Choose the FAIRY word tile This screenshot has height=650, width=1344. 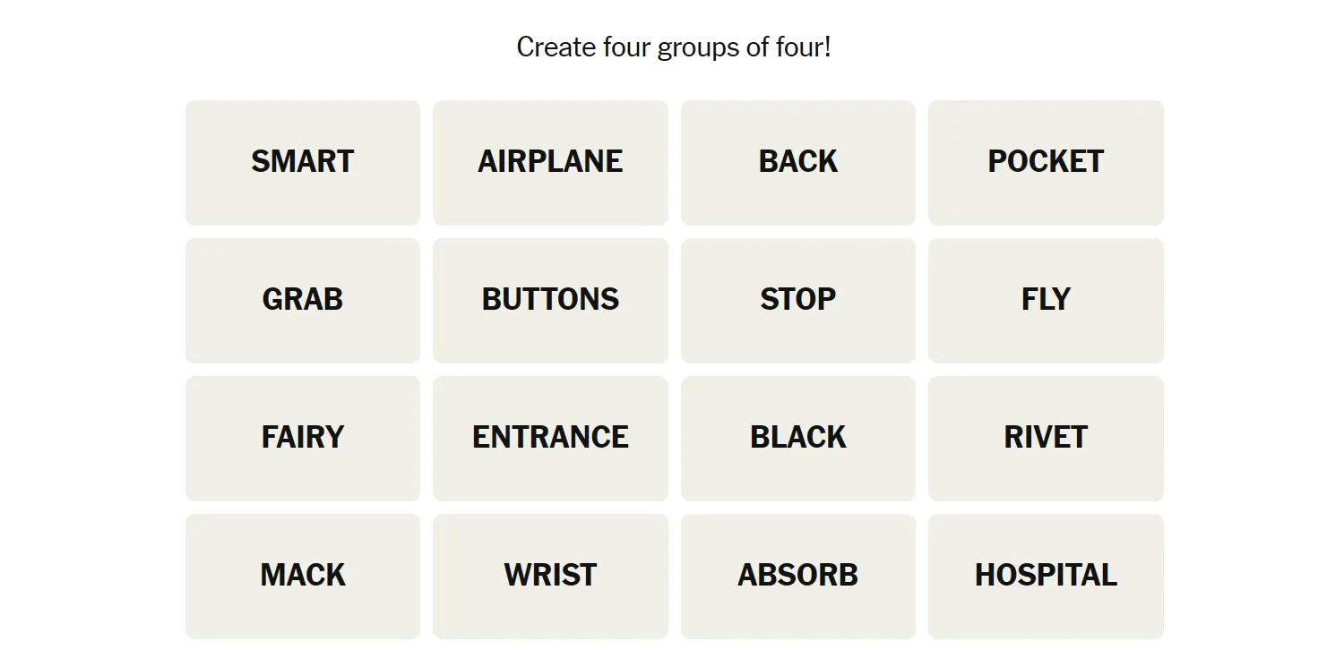tap(303, 438)
